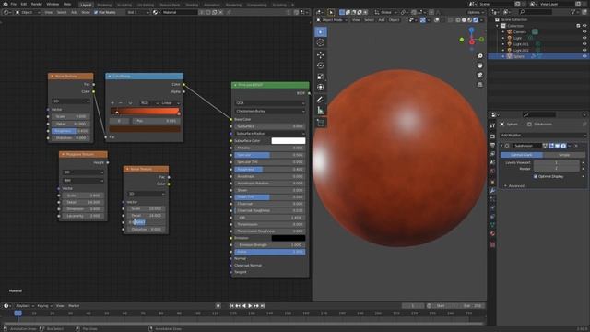Screen dimensions: 590x332
Task: Open the Tool properties tab
Action: (492, 125)
